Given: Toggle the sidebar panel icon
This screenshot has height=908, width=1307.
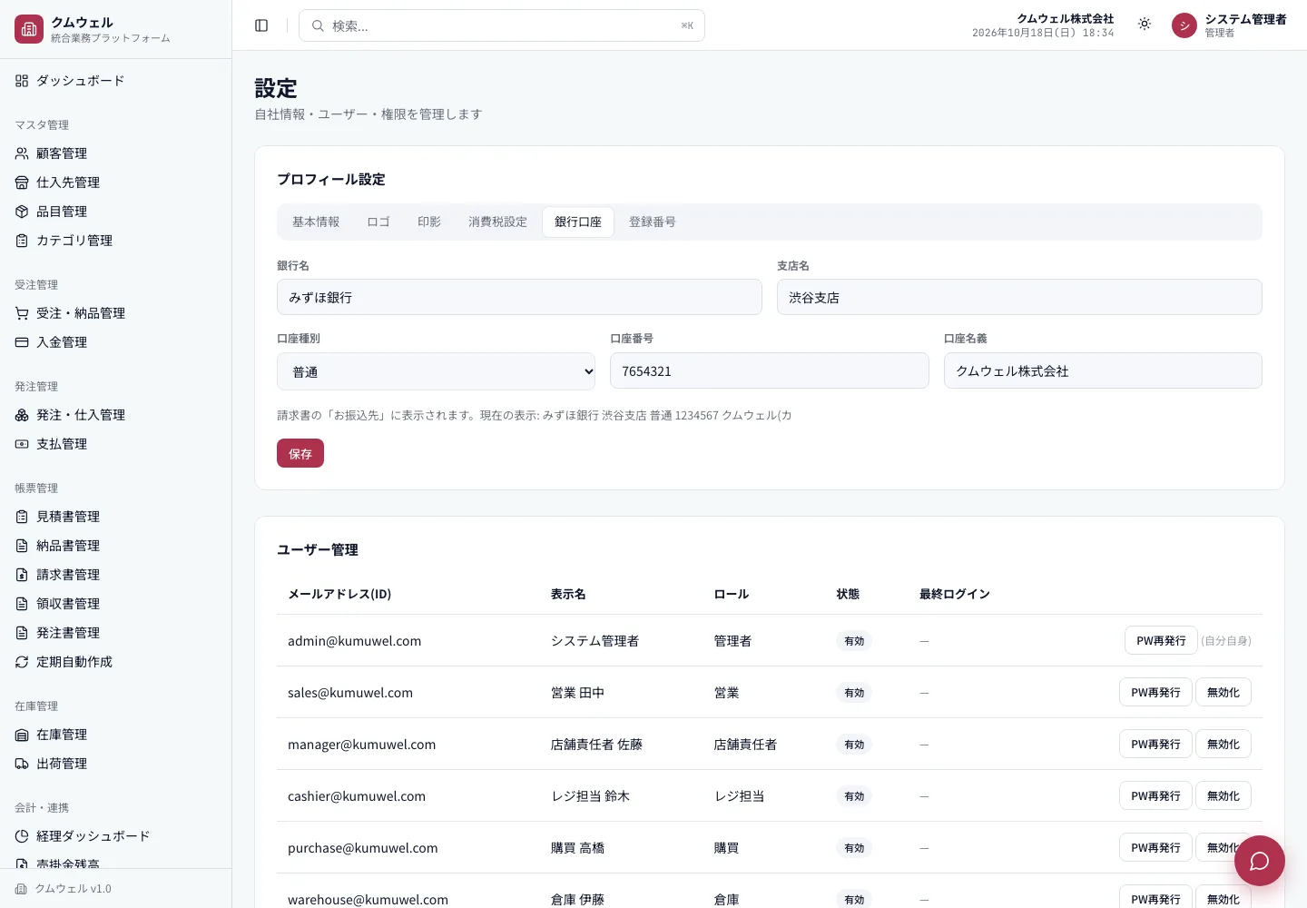Looking at the screenshot, I should point(261,25).
